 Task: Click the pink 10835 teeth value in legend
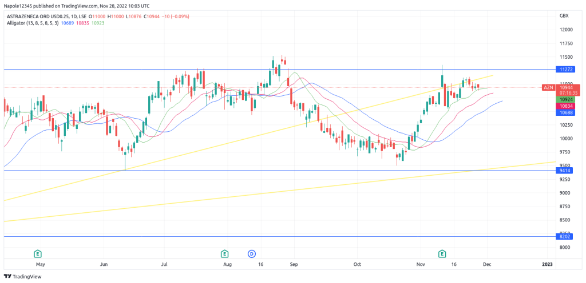pos(82,23)
